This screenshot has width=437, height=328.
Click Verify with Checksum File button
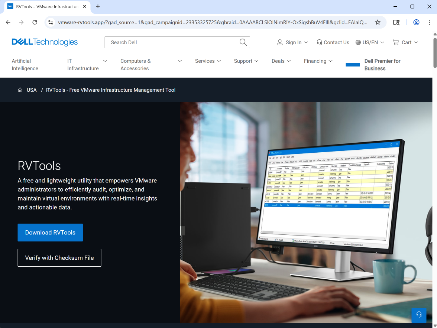(x=59, y=258)
